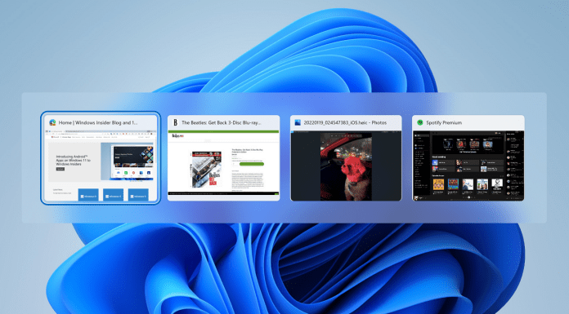The width and height of the screenshot is (569, 314).
Task: Select 'Home | Windows Insider Blog' window title
Action: tap(98, 123)
